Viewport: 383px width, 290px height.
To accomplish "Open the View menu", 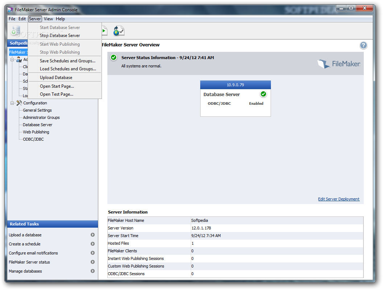I will (x=48, y=19).
